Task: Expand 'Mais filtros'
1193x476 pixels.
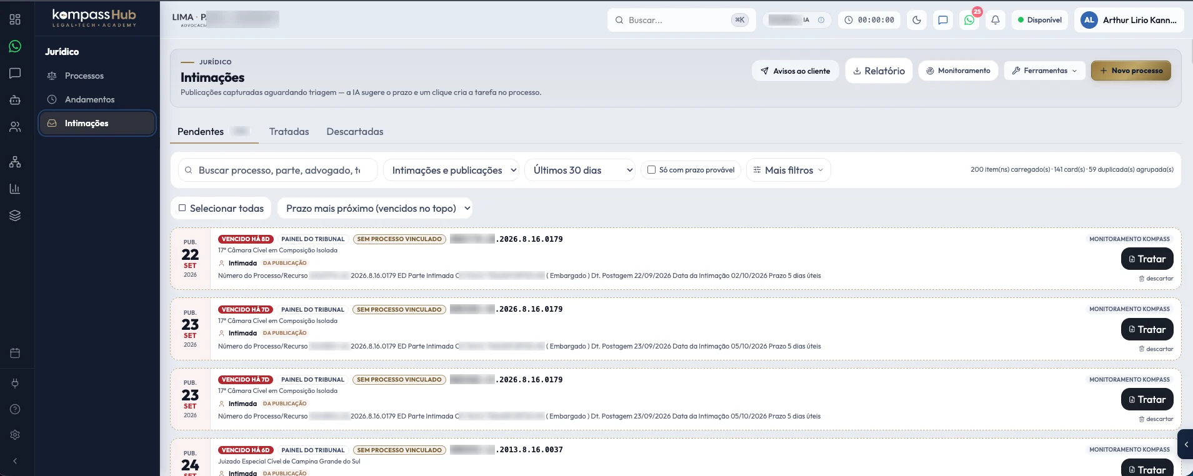Action: [x=788, y=170]
